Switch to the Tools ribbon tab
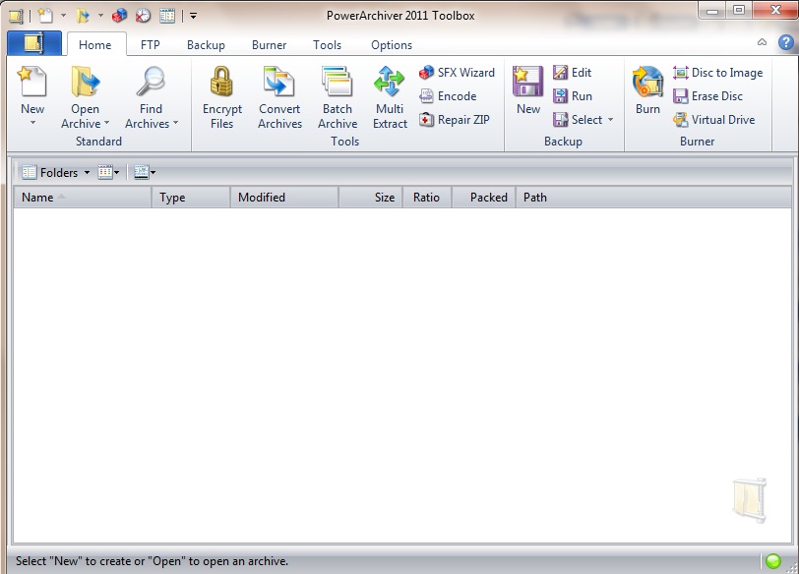This screenshot has height=574, width=799. point(327,45)
